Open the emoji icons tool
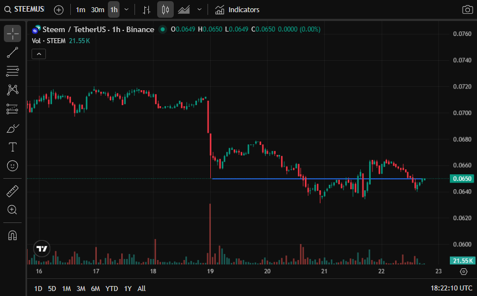The height and width of the screenshot is (296, 477). coord(13,166)
